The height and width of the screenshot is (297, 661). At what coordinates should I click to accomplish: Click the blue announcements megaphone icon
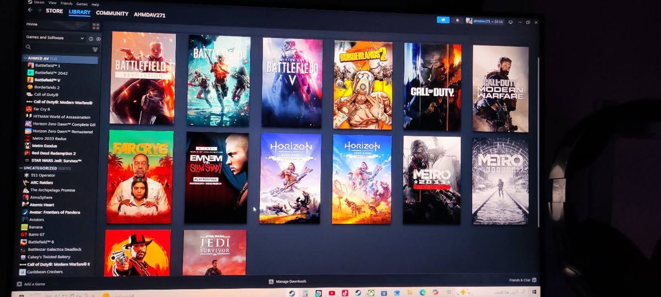pos(443,20)
